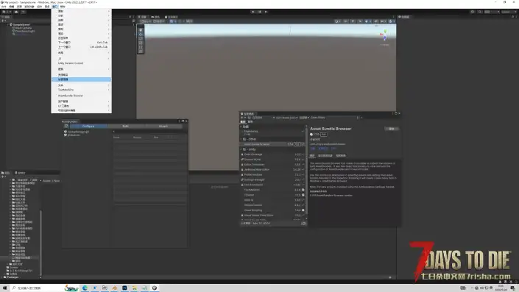Select the Scale tool in Scene overlay
519x292 pixels.
(x=141, y=43)
